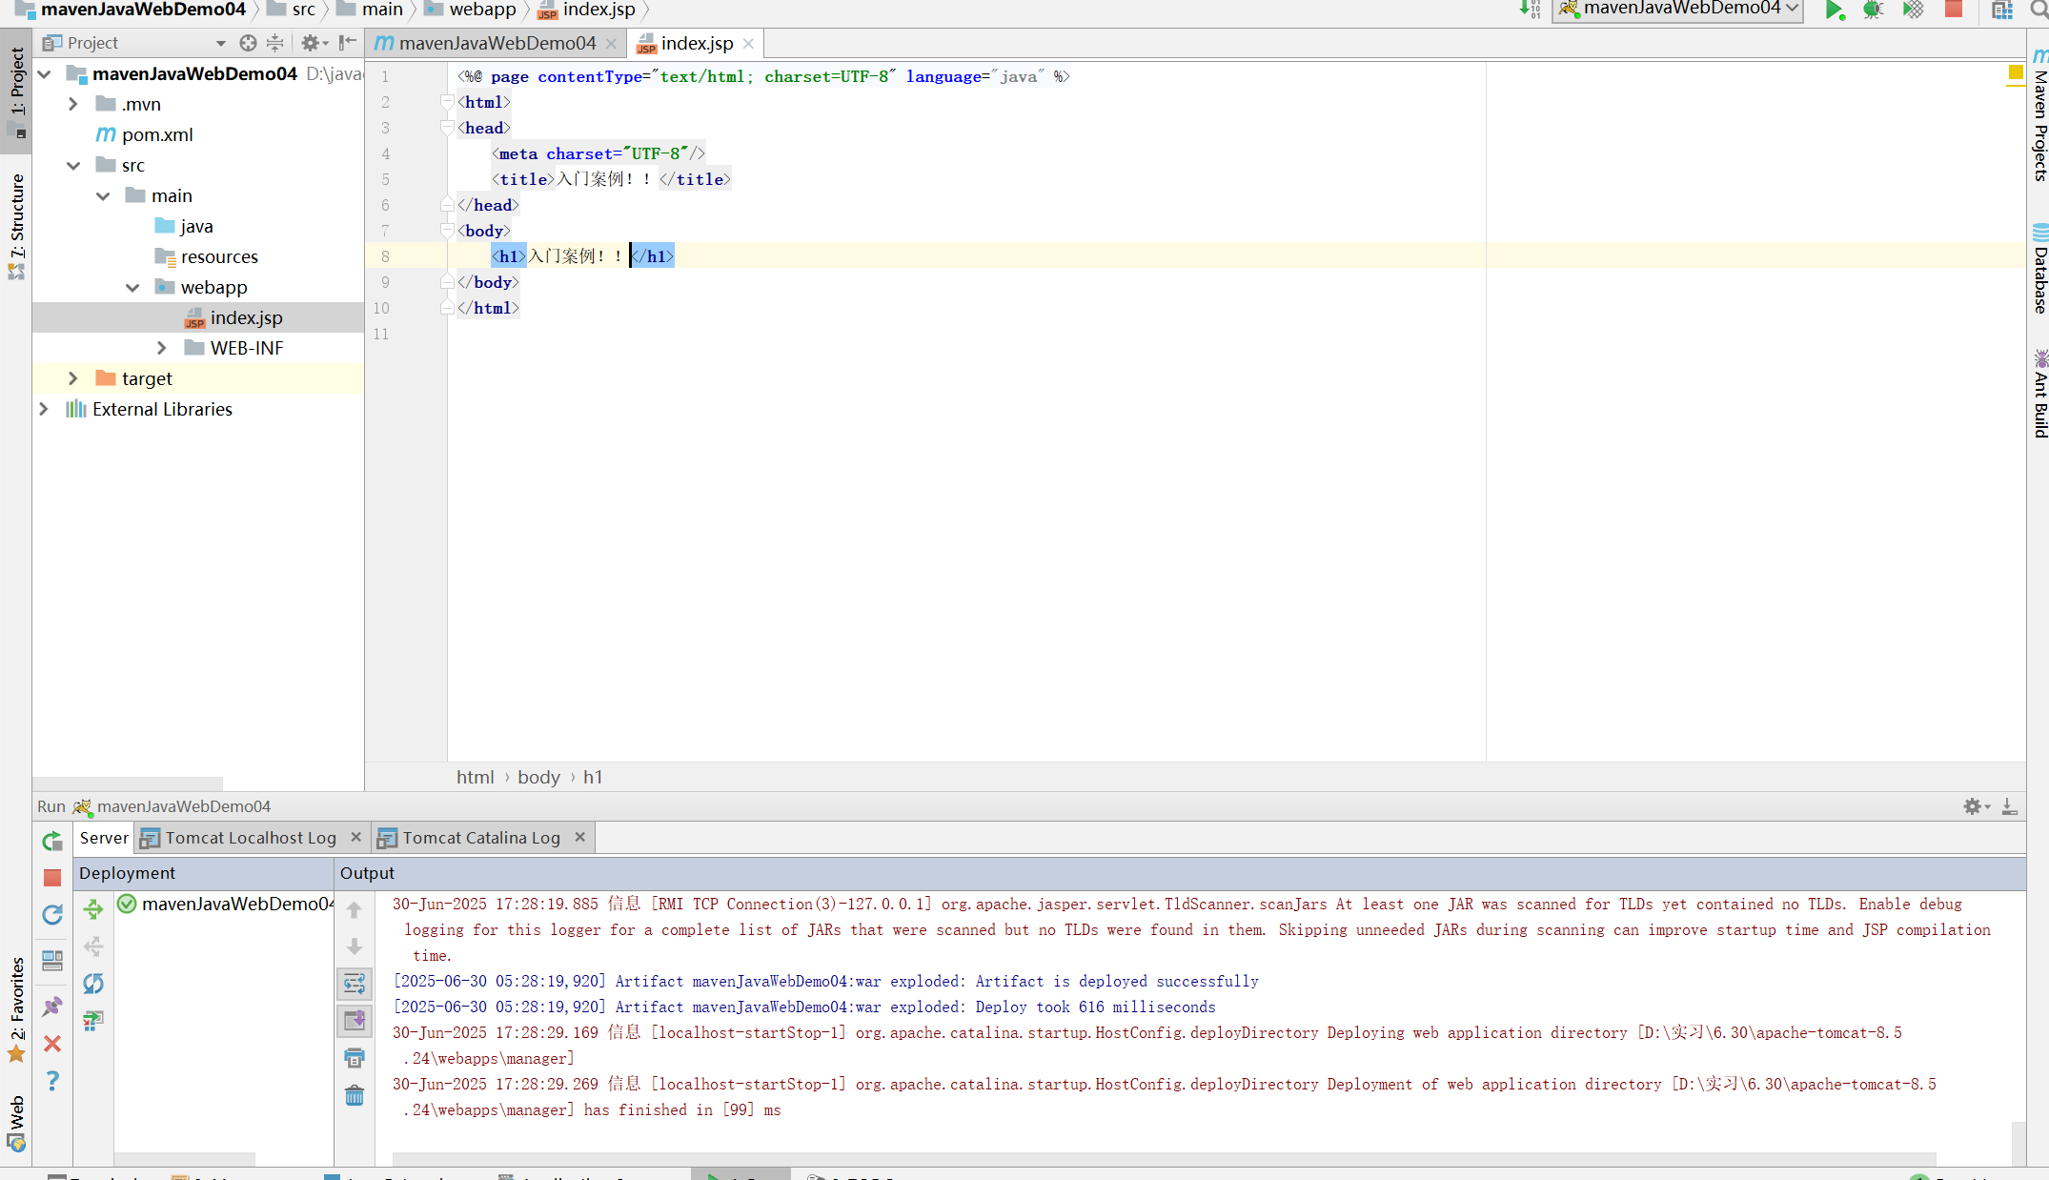Select deployed mavenJavaWebDemo04 artifact in Deployment list
Screen dimensions: 2049x1180
pyautogui.click(x=225, y=904)
